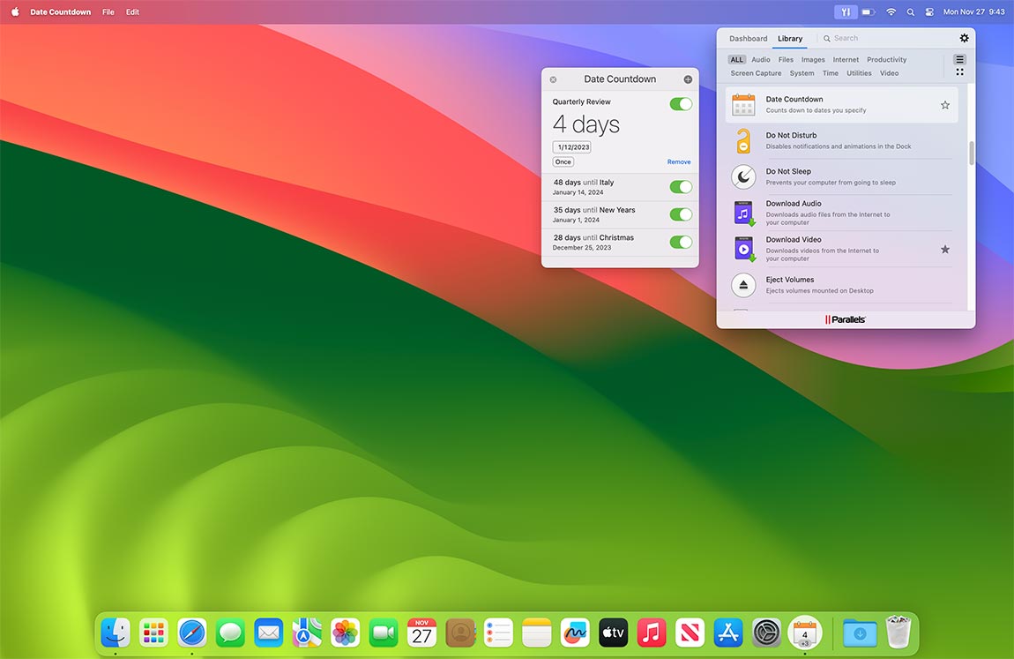Viewport: 1014px width, 659px height.
Task: Favorite Date Countdown with the star
Action: 944,105
